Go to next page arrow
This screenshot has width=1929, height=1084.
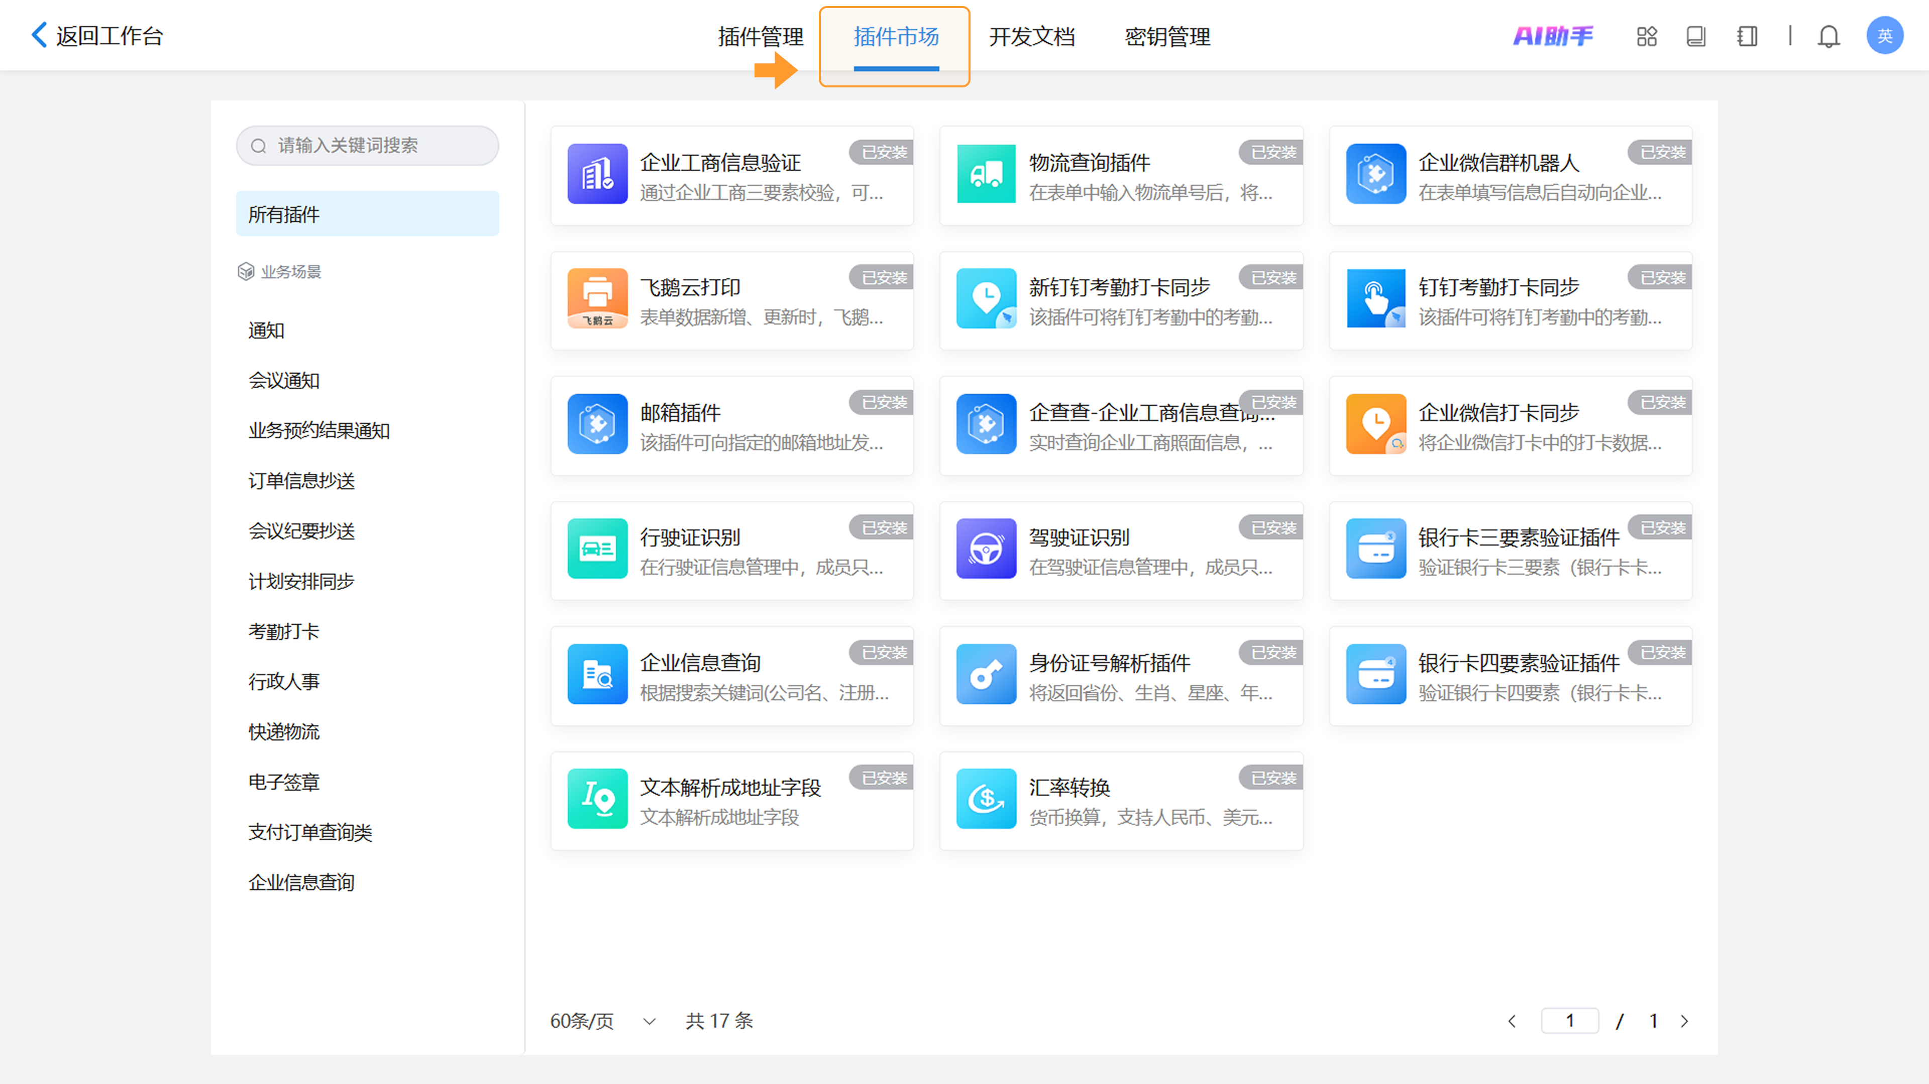click(1684, 1021)
